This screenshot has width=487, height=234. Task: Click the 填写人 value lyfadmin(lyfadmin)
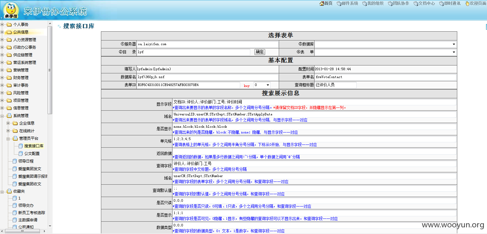[x=154, y=69]
